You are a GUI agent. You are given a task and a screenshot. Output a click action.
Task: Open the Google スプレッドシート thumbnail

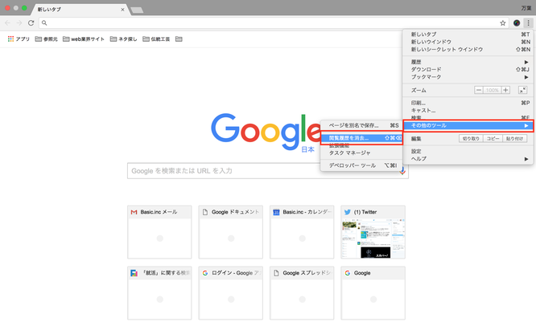tap(302, 293)
